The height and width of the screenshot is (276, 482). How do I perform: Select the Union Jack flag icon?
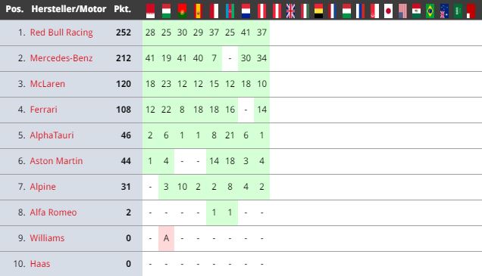point(290,11)
